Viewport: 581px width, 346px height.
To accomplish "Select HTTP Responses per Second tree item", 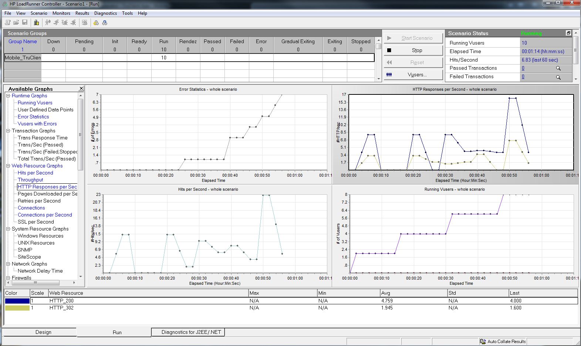I will [x=47, y=187].
